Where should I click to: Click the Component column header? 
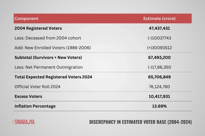pyautogui.click(x=27, y=18)
